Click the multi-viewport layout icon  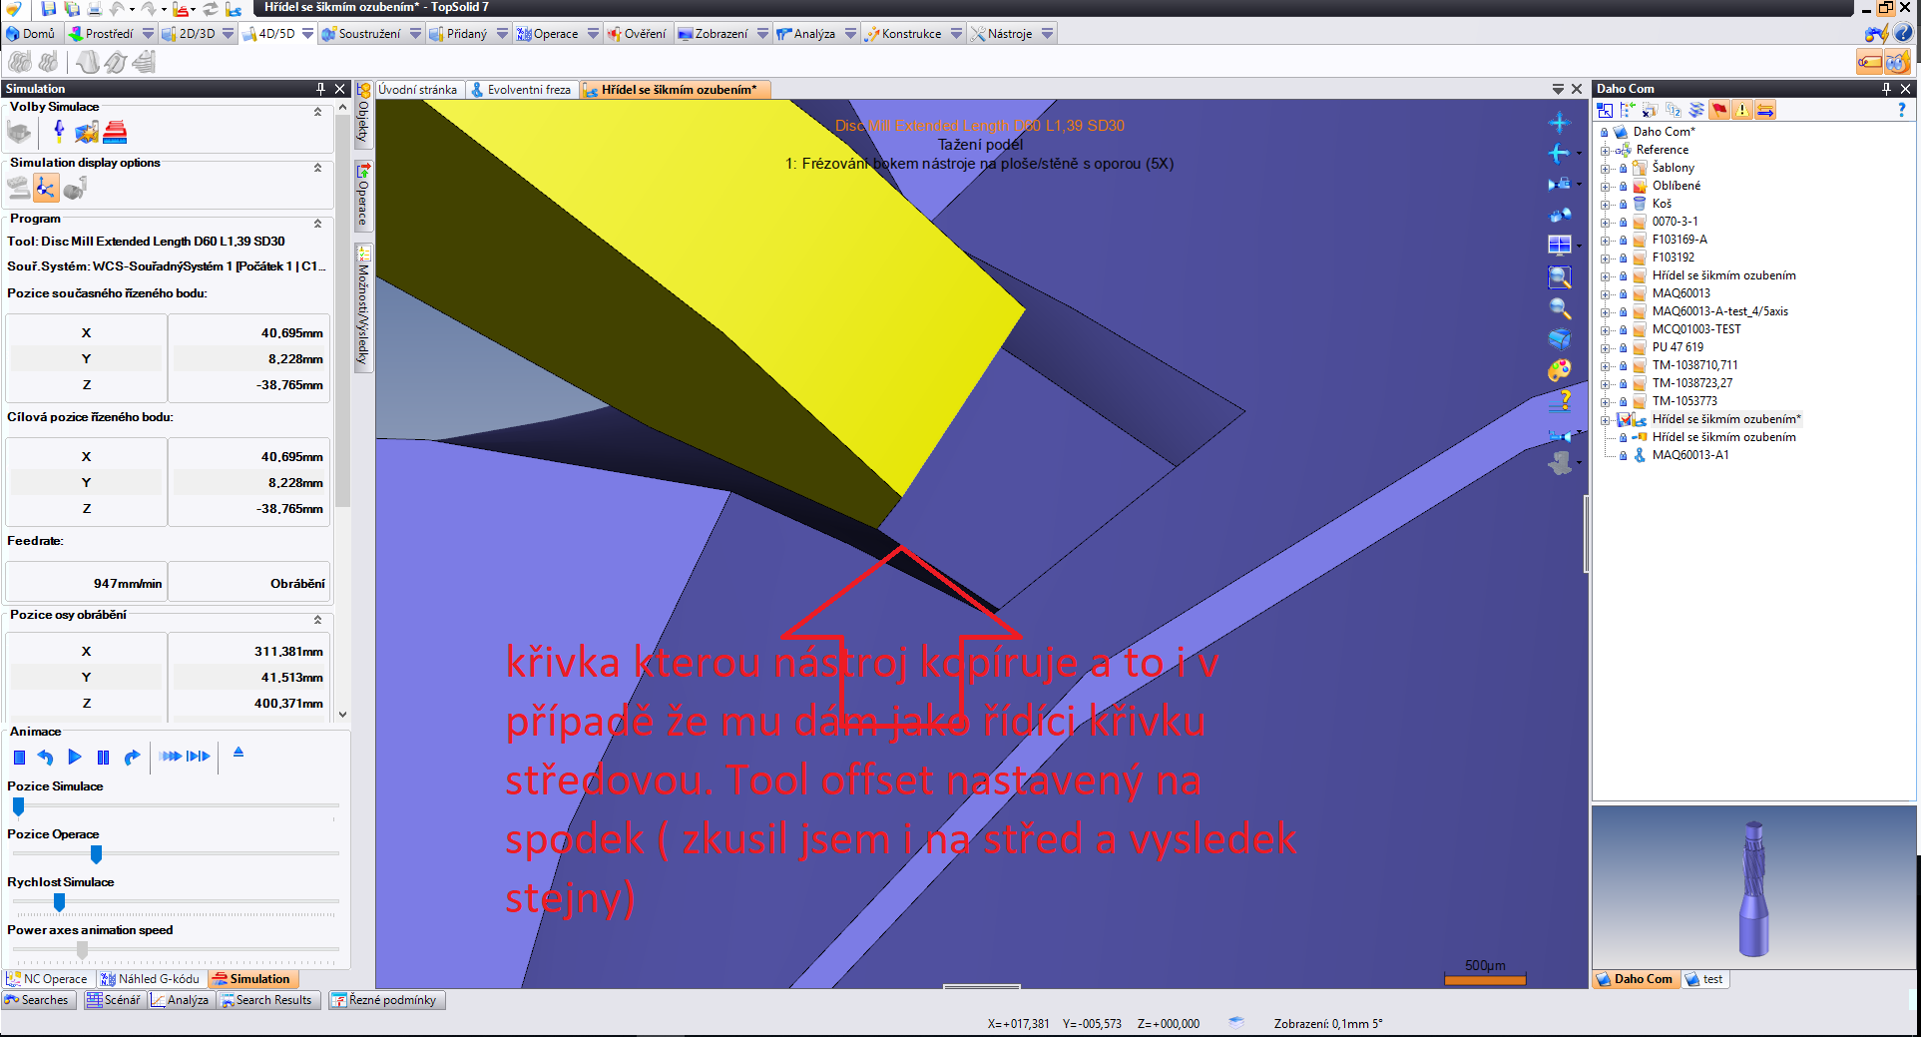tap(1559, 246)
